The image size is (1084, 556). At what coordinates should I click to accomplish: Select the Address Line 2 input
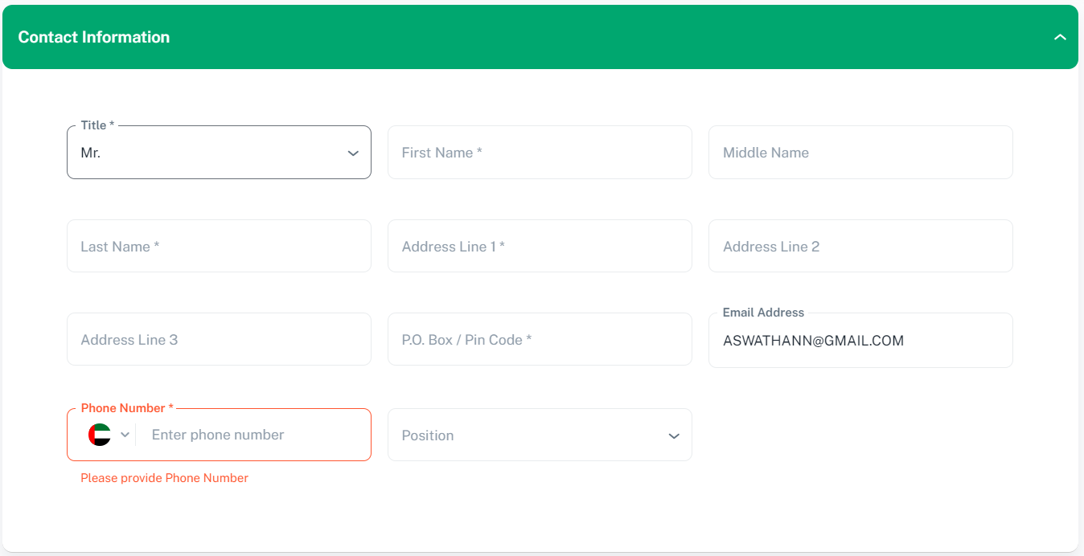pyautogui.click(x=860, y=247)
